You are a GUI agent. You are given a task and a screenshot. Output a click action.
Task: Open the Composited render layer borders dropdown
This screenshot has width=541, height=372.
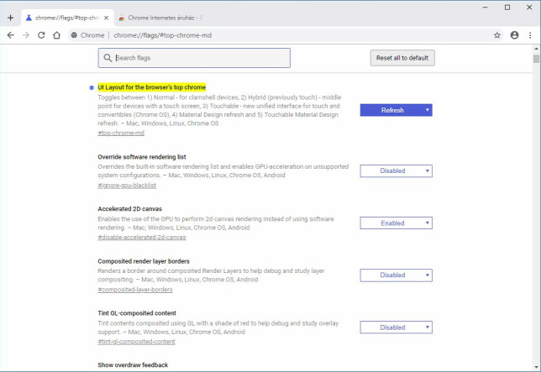tap(397, 275)
